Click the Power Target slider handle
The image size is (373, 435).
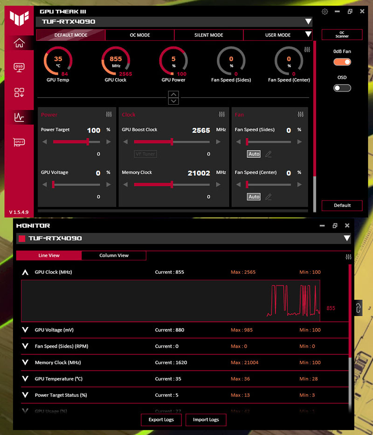pyautogui.click(x=88, y=142)
